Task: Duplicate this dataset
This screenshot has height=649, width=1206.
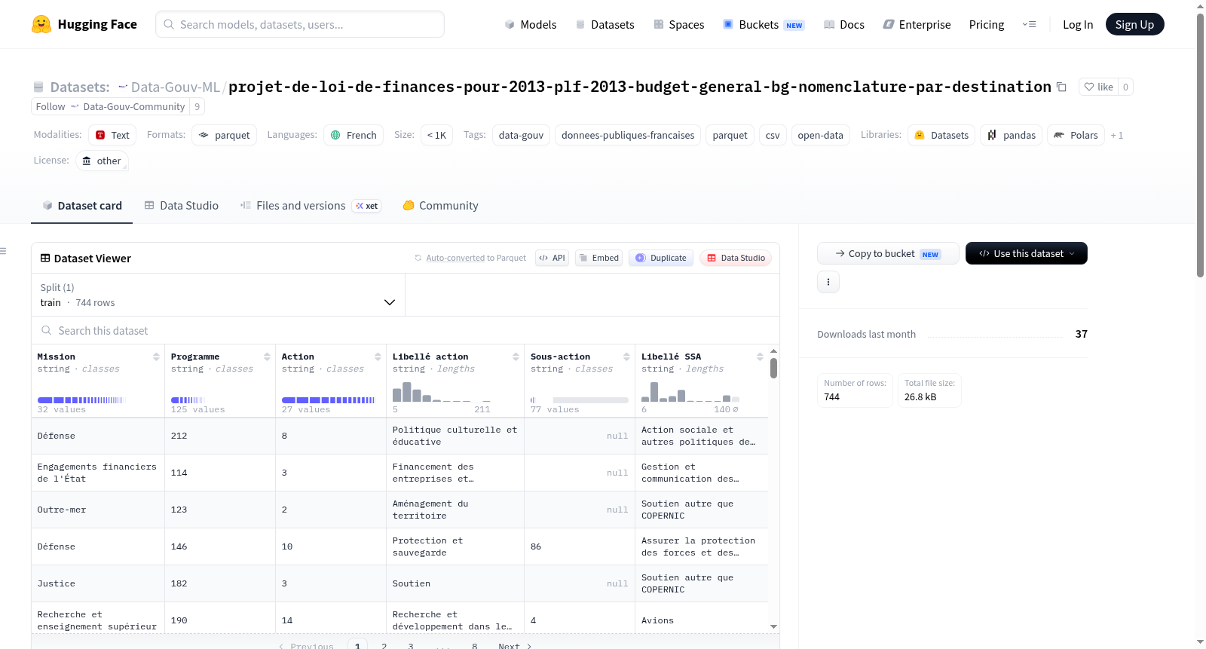Action: click(x=661, y=258)
